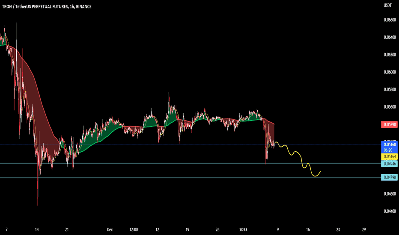Select the horizontal support line at 0.04790

(x=191, y=177)
